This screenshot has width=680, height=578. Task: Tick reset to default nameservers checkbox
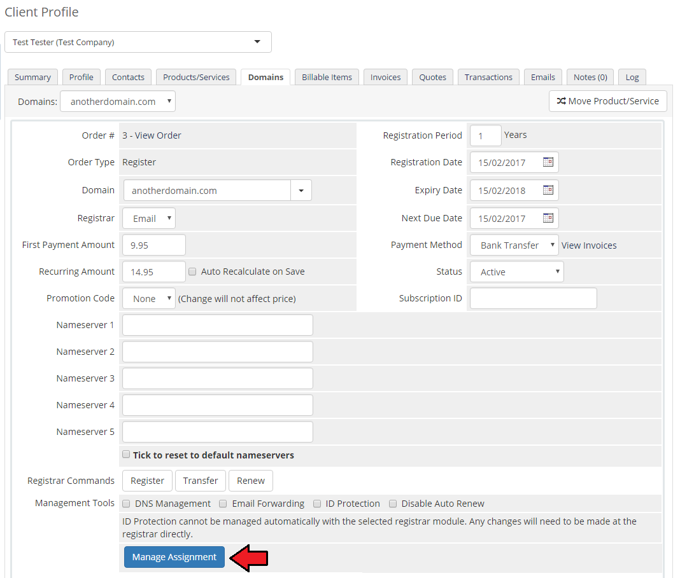126,454
